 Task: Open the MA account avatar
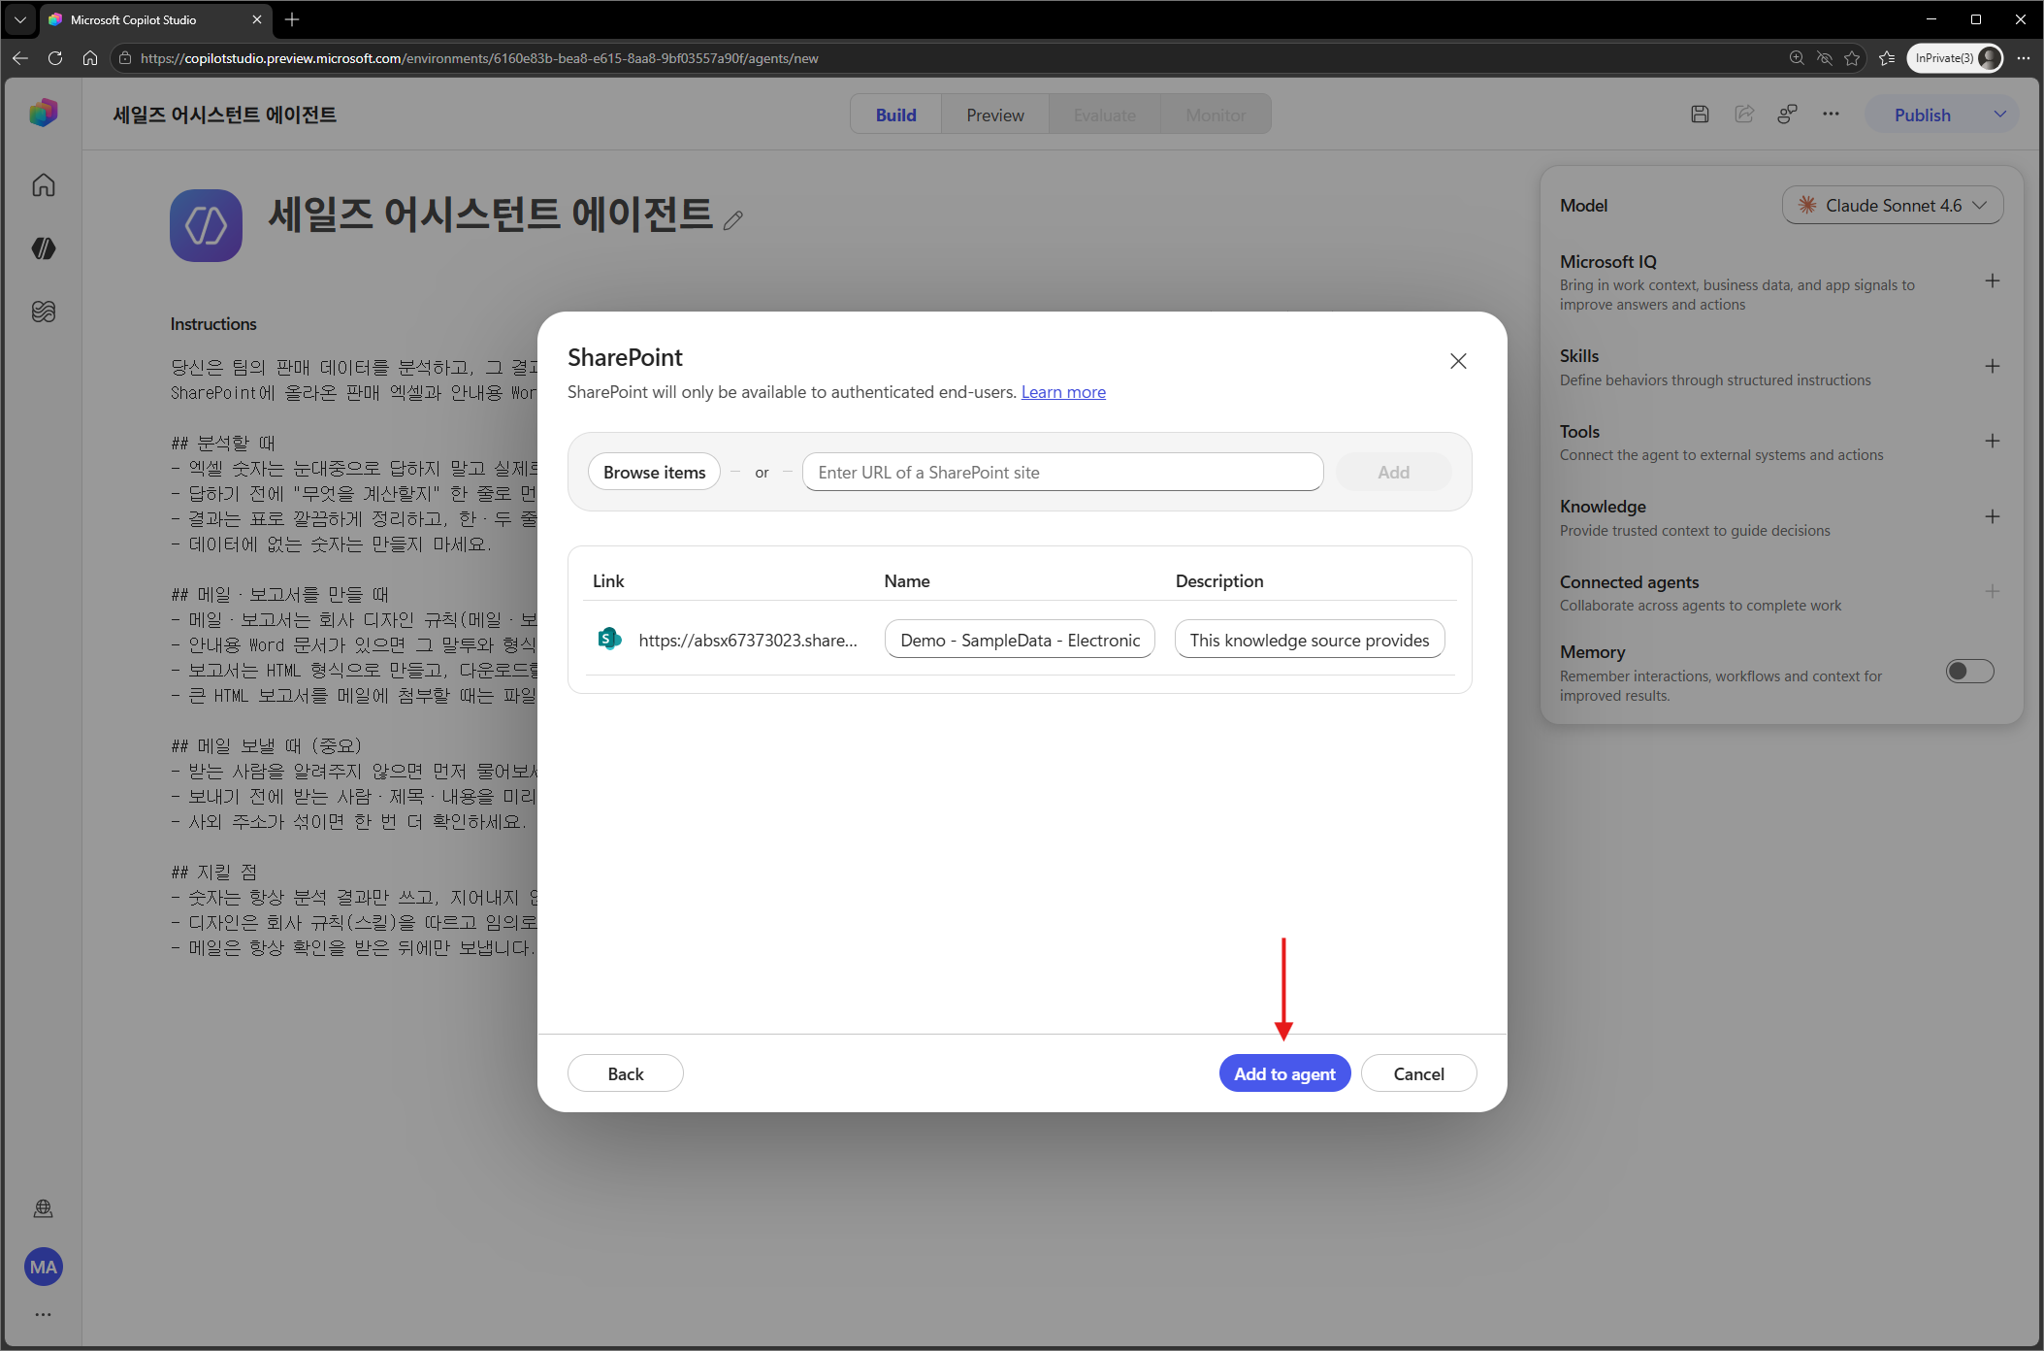[x=43, y=1267]
